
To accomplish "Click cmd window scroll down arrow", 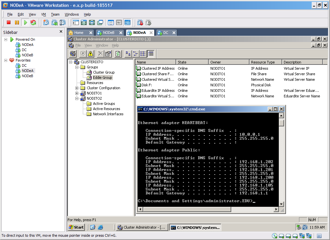I will (281, 204).
